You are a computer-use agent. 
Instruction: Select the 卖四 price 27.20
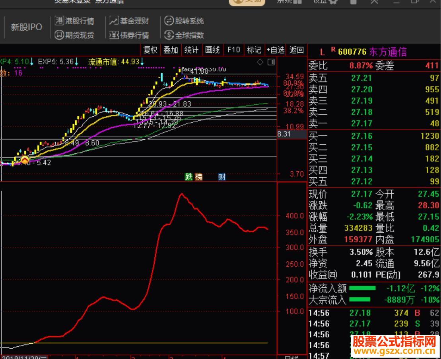tap(362, 89)
